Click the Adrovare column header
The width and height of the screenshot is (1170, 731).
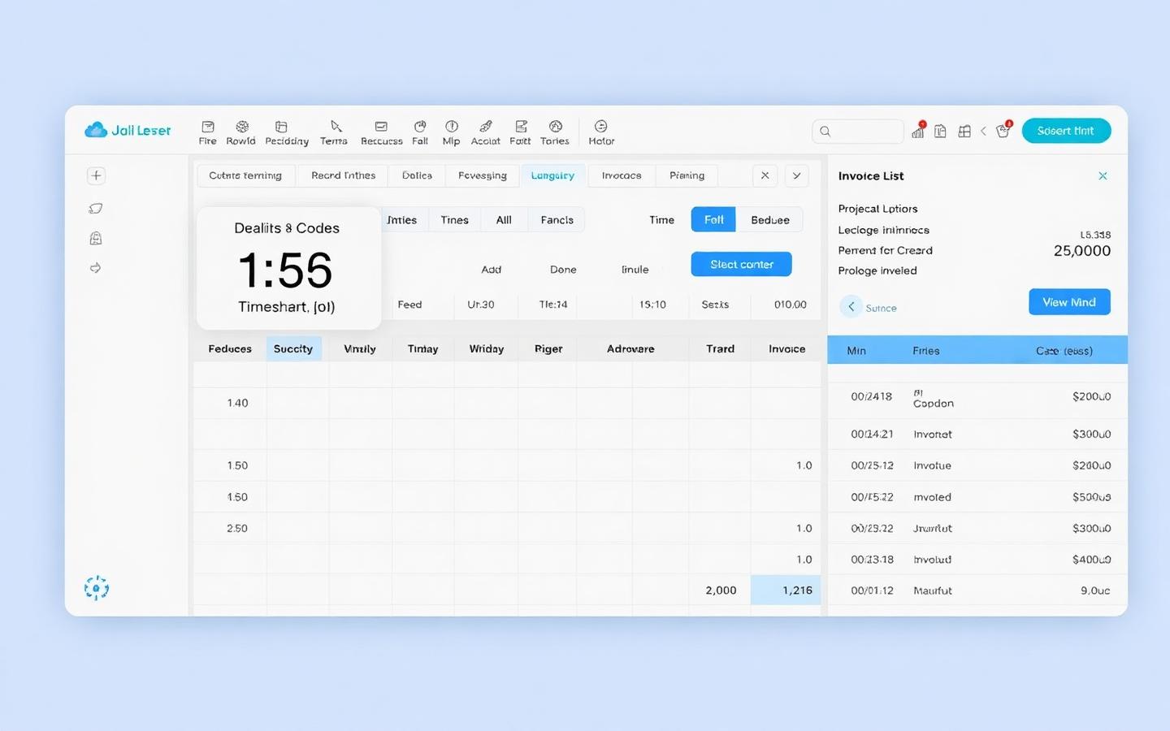[x=630, y=348]
